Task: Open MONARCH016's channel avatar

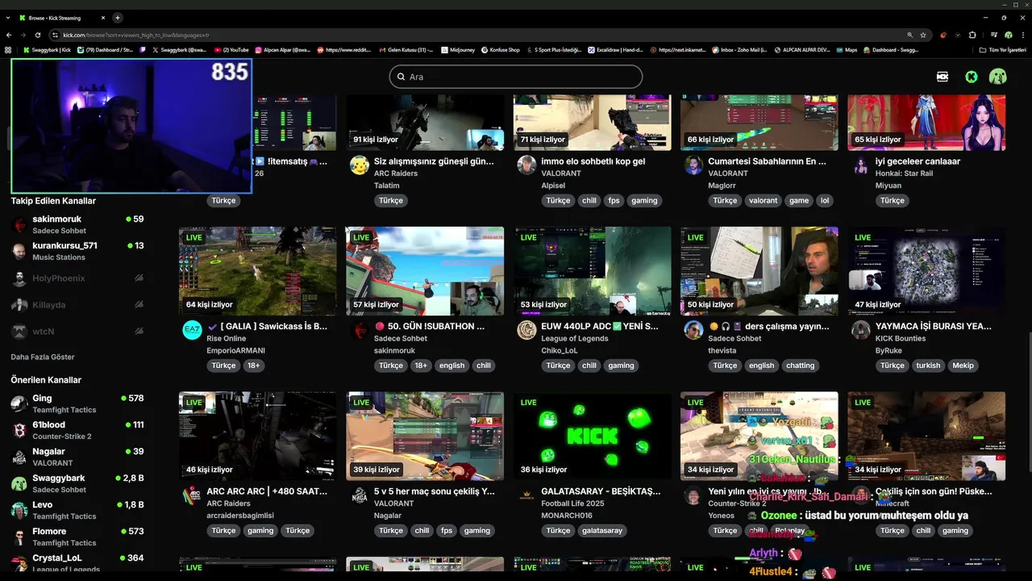Action: coord(526,495)
